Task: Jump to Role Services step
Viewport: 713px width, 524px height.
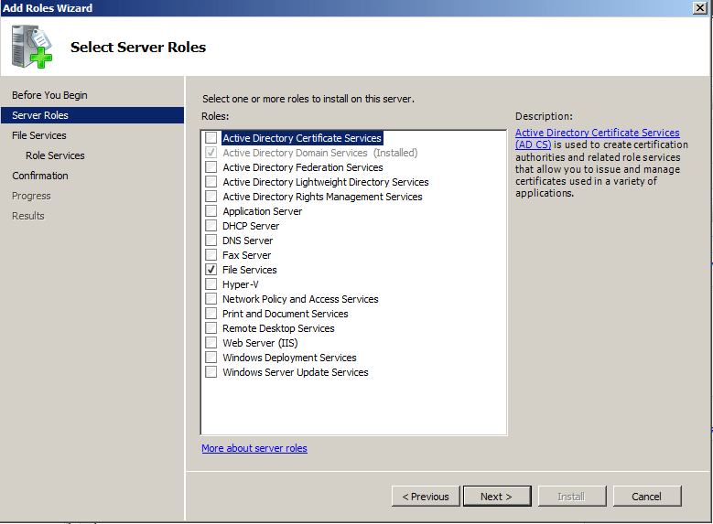Action: click(x=55, y=155)
